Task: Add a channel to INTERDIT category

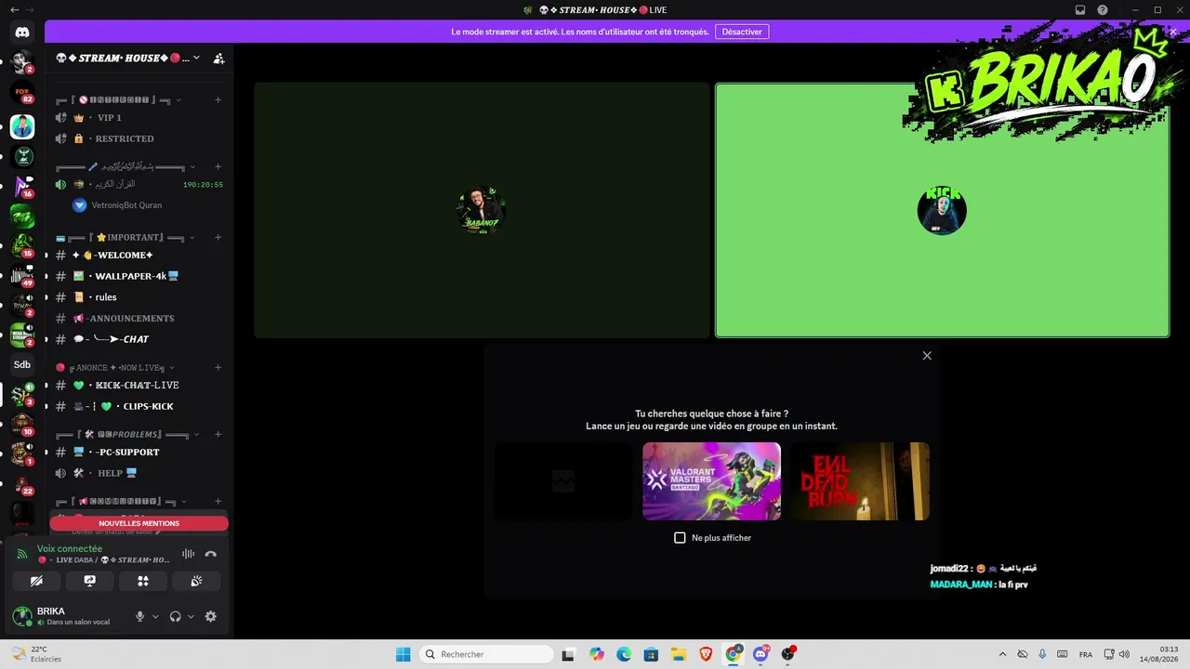Action: (x=218, y=99)
